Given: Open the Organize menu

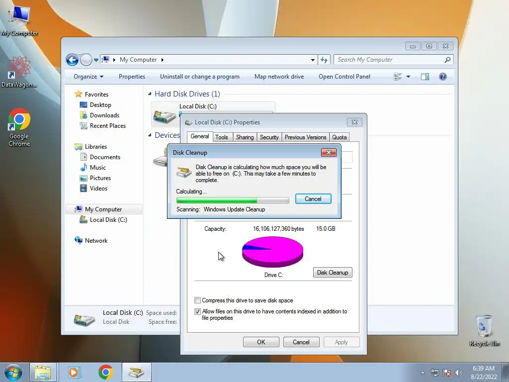Looking at the screenshot, I should 88,77.
